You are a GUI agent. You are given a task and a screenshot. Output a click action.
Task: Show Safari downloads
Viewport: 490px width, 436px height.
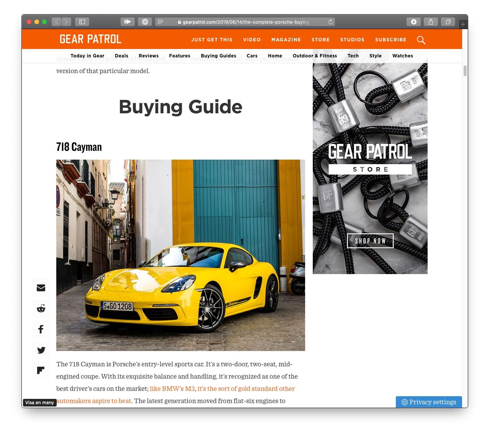point(413,22)
